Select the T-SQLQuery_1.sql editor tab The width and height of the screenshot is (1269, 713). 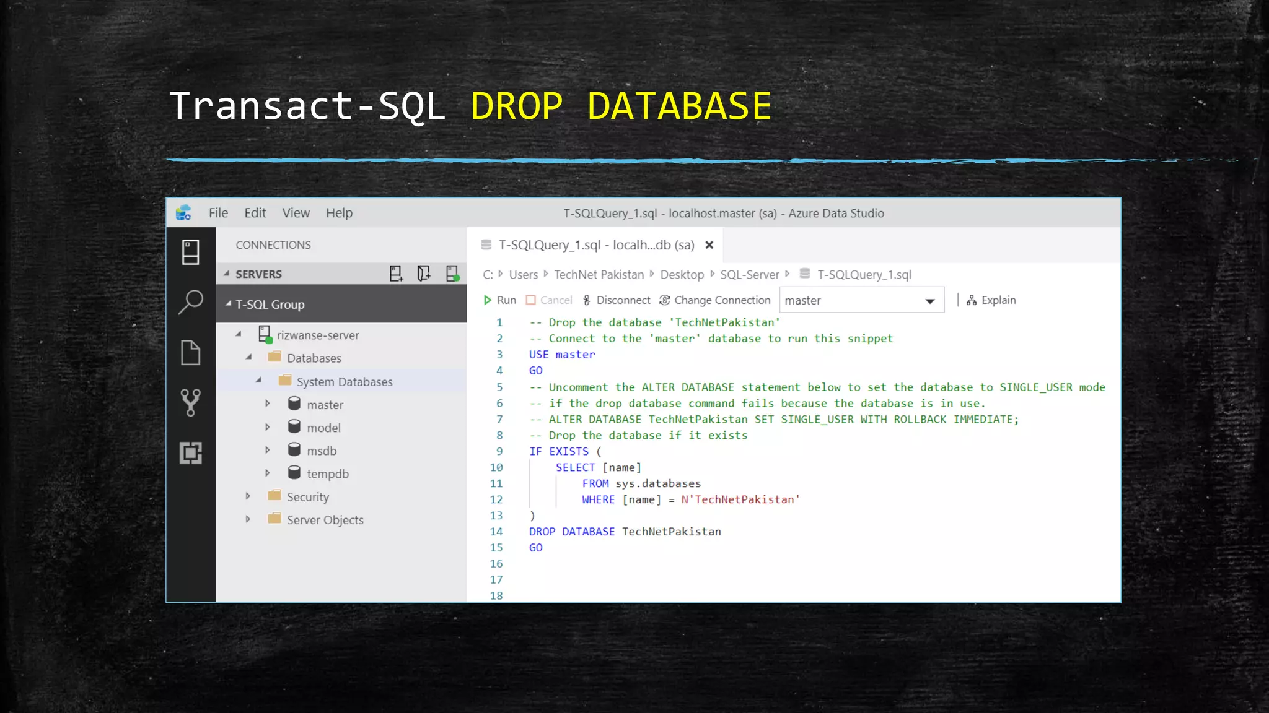tap(595, 245)
